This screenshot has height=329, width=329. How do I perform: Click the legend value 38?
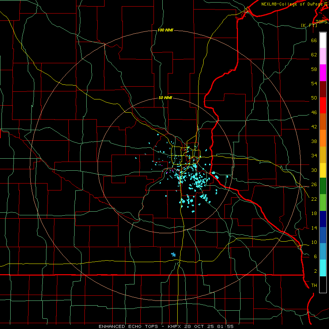(x=314, y=141)
